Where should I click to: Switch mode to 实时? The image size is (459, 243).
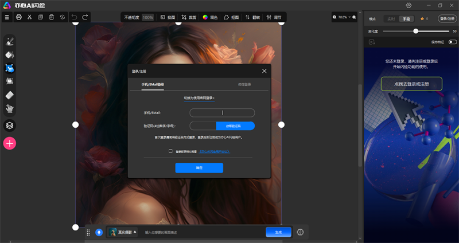(391, 19)
